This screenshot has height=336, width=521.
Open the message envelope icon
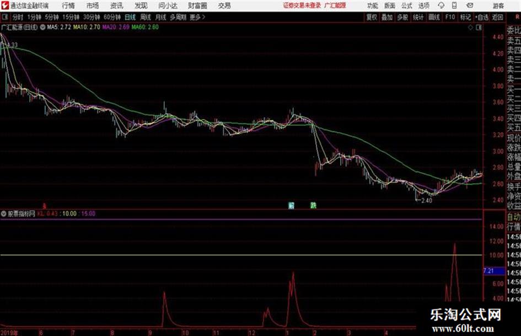[470, 6]
